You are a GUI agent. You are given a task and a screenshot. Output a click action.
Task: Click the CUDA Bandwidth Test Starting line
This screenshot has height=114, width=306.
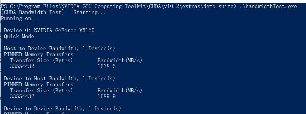pyautogui.click(x=53, y=12)
